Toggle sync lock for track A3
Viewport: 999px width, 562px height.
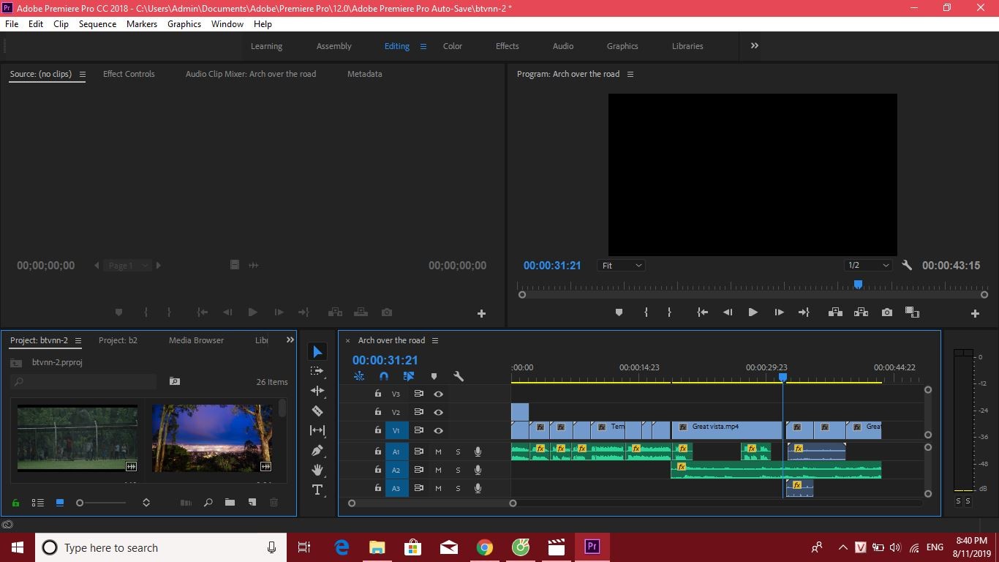tap(419, 488)
